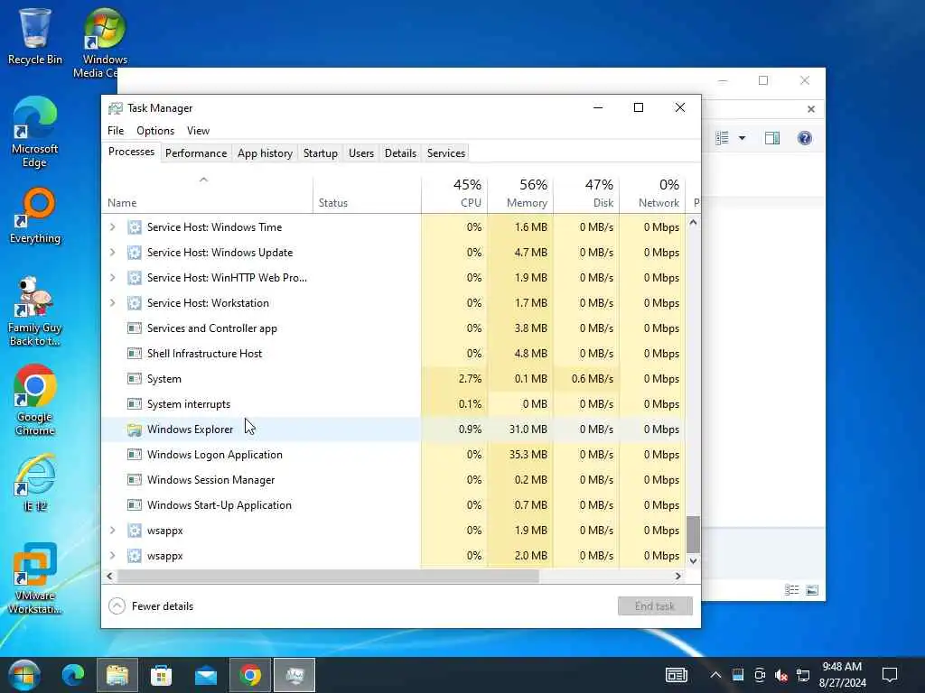The image size is (925, 693).
Task: Click the Windows Explorer folder icon
Action: pyautogui.click(x=135, y=430)
